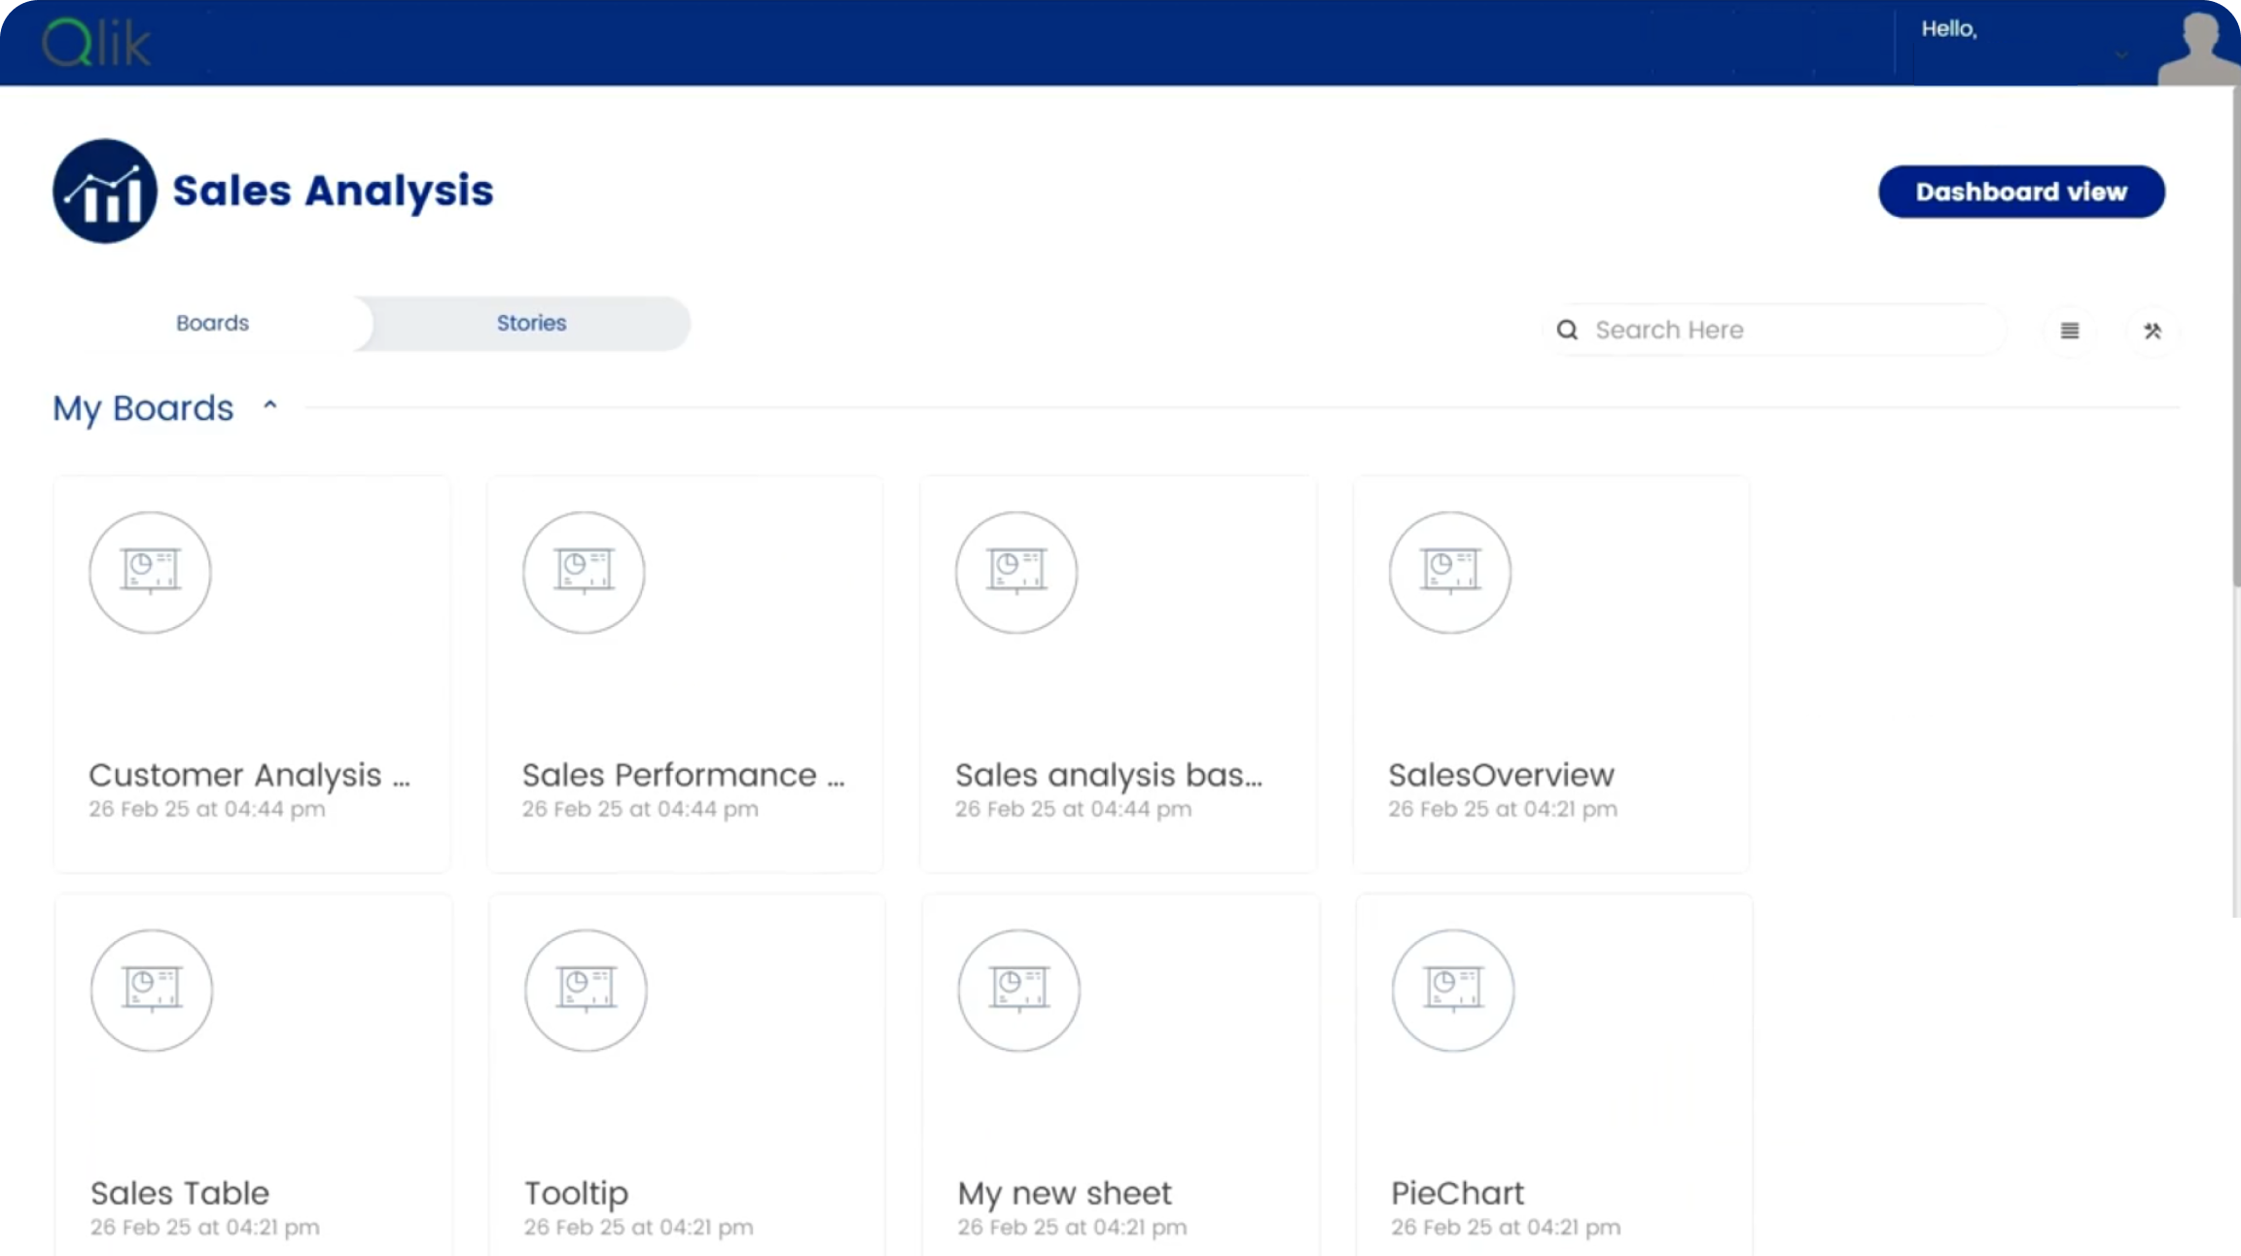2241x1256 pixels.
Task: Open the SalesOverview board icon
Action: [1450, 573]
